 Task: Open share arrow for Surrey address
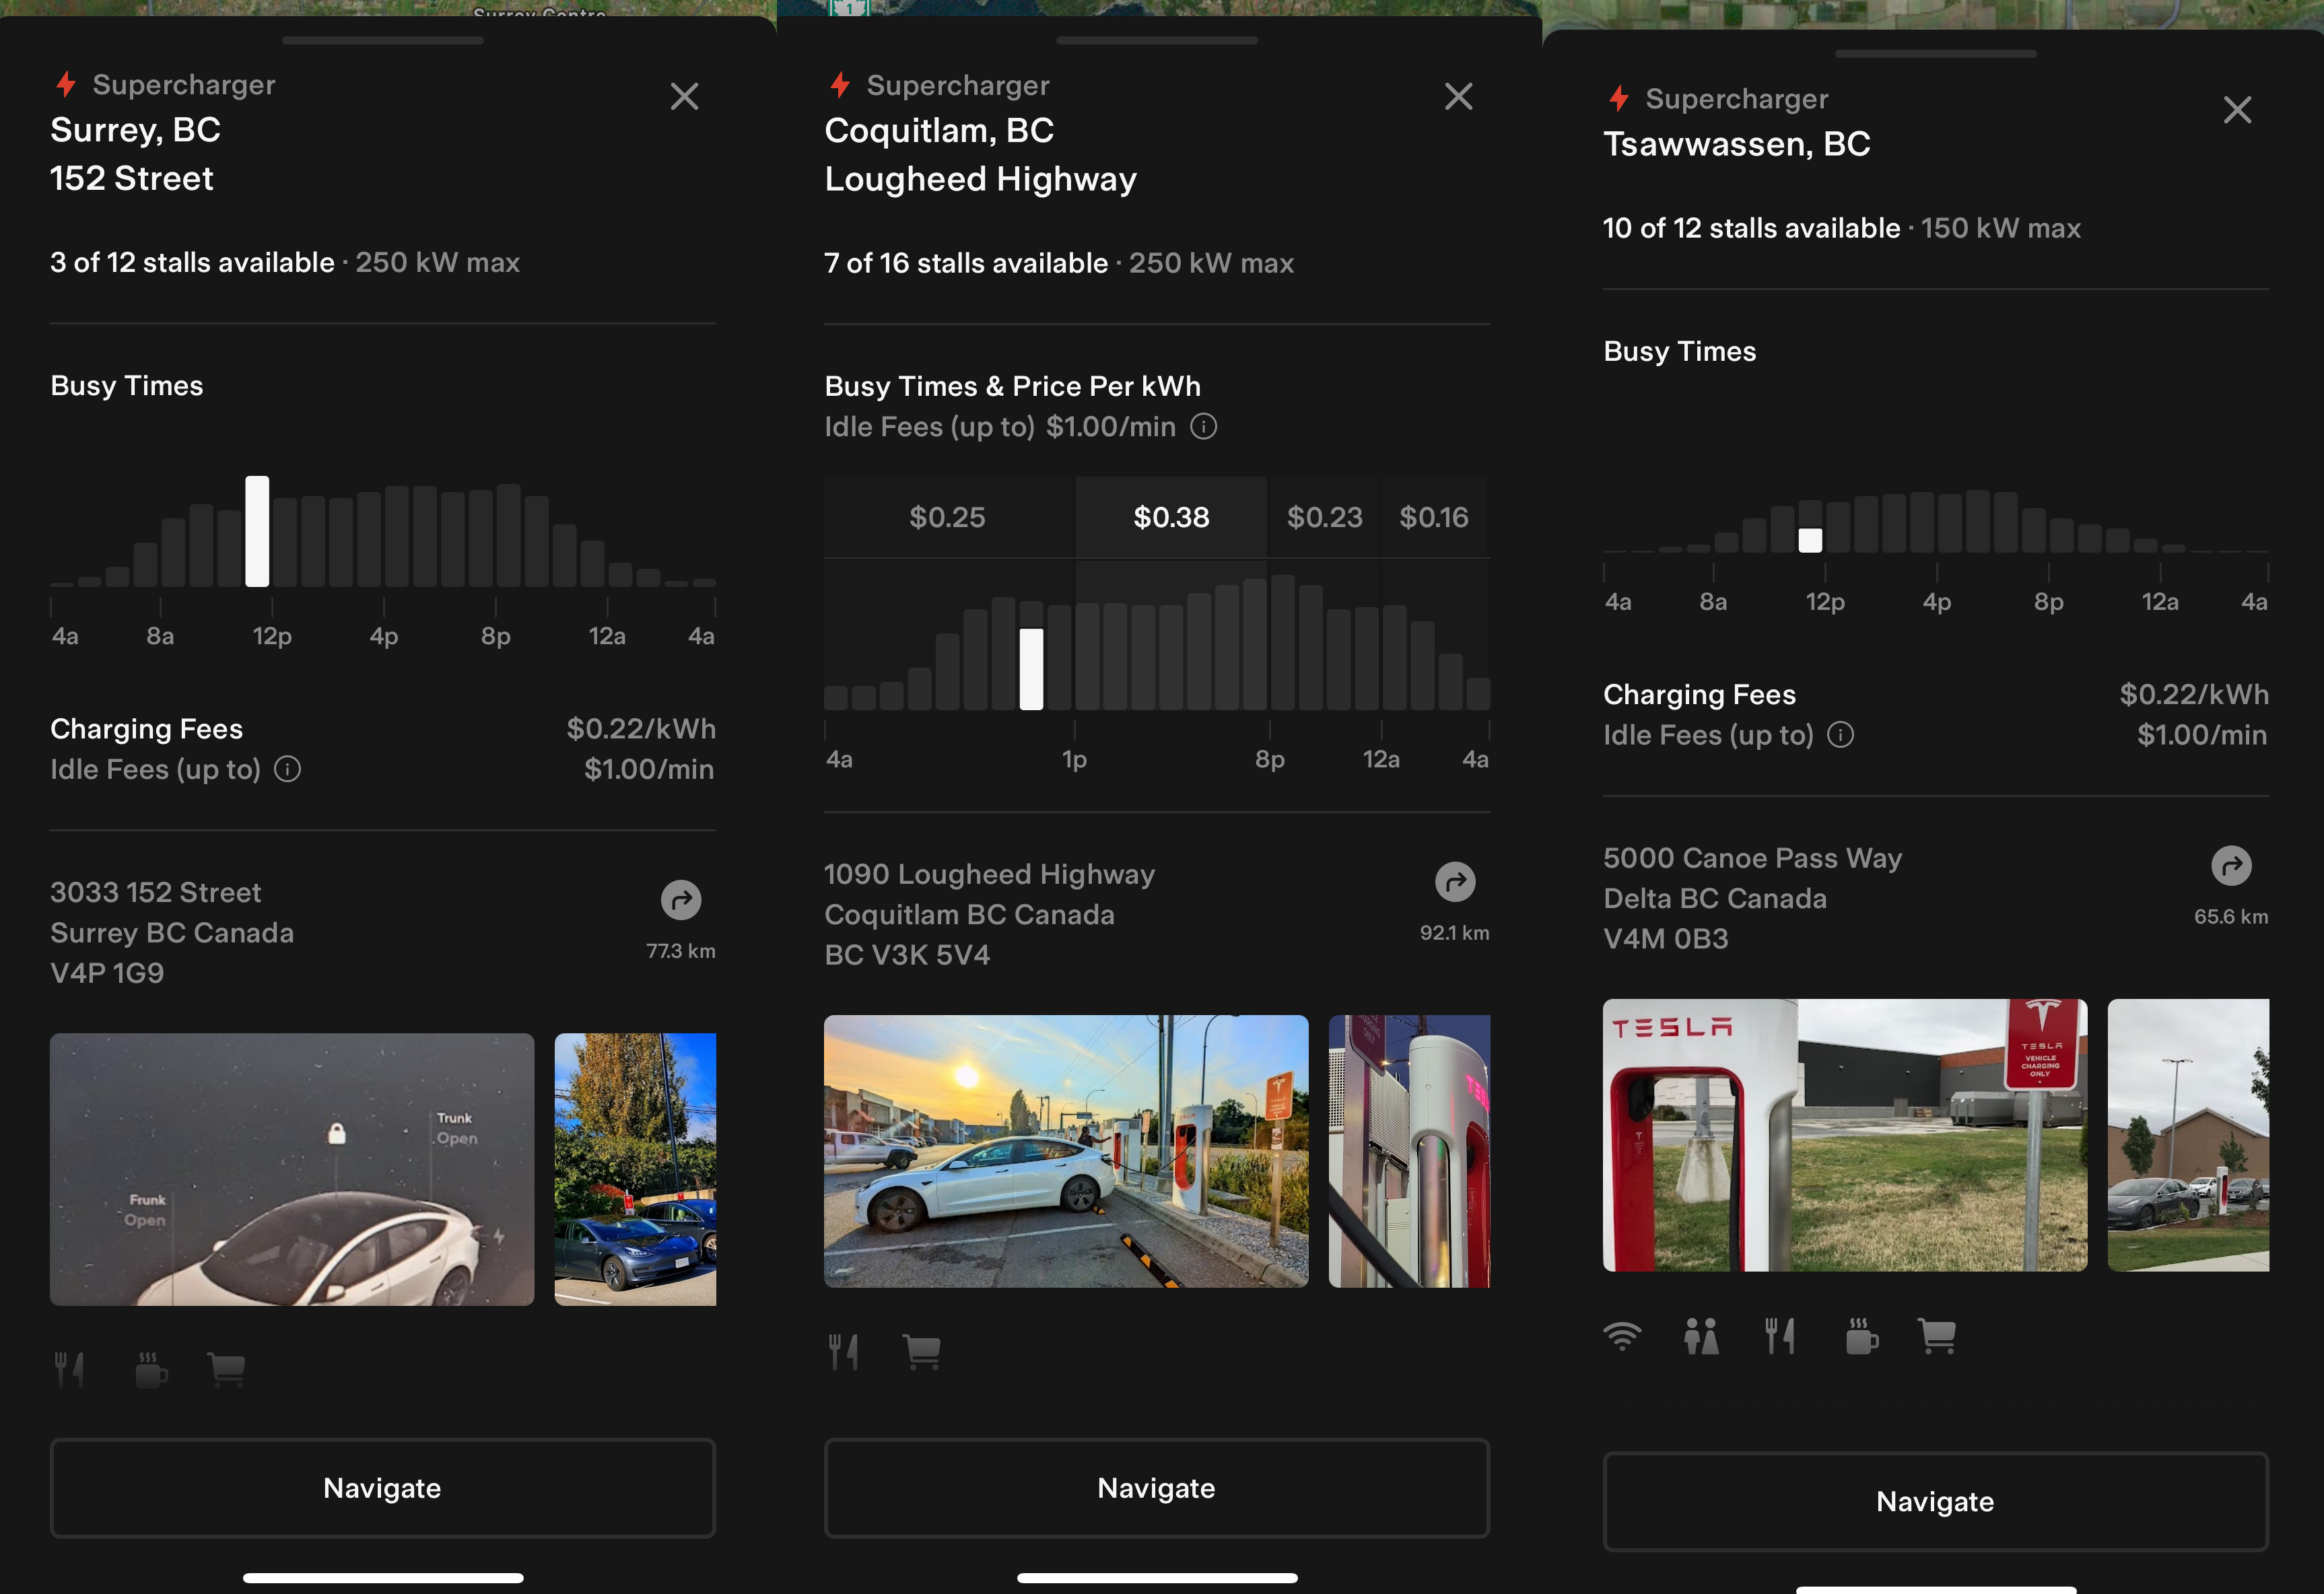click(681, 900)
